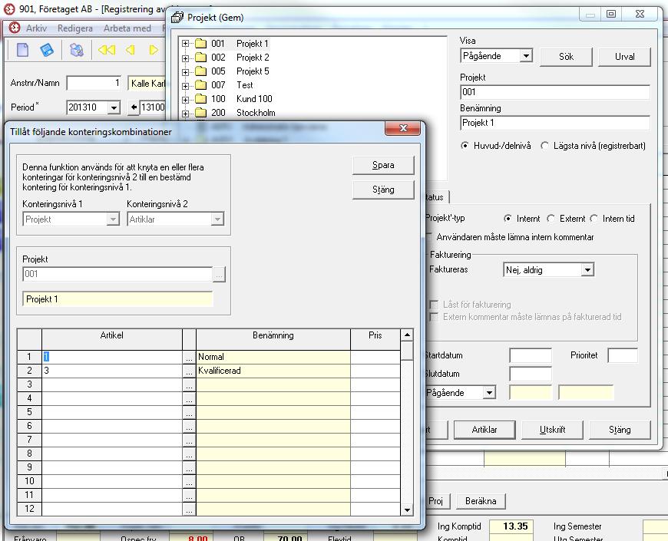Click the Urval button

pos(624,57)
